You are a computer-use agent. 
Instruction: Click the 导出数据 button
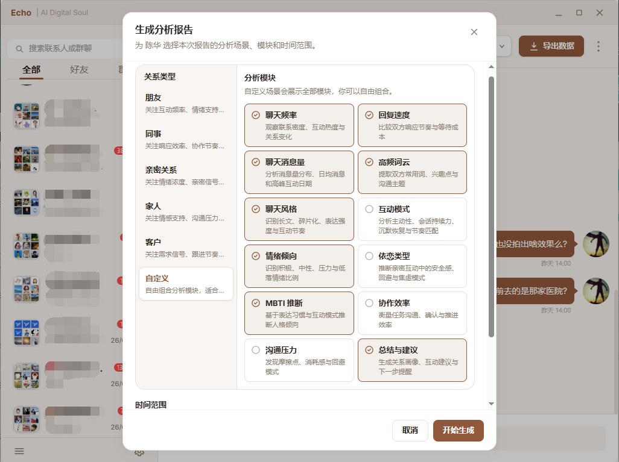pyautogui.click(x=551, y=46)
